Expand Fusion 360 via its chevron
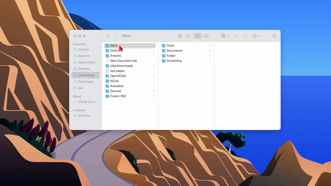This screenshot has width=331, height=186. coord(154,96)
